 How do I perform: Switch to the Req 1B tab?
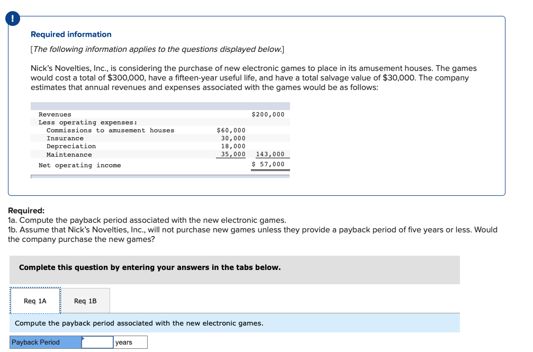click(86, 301)
